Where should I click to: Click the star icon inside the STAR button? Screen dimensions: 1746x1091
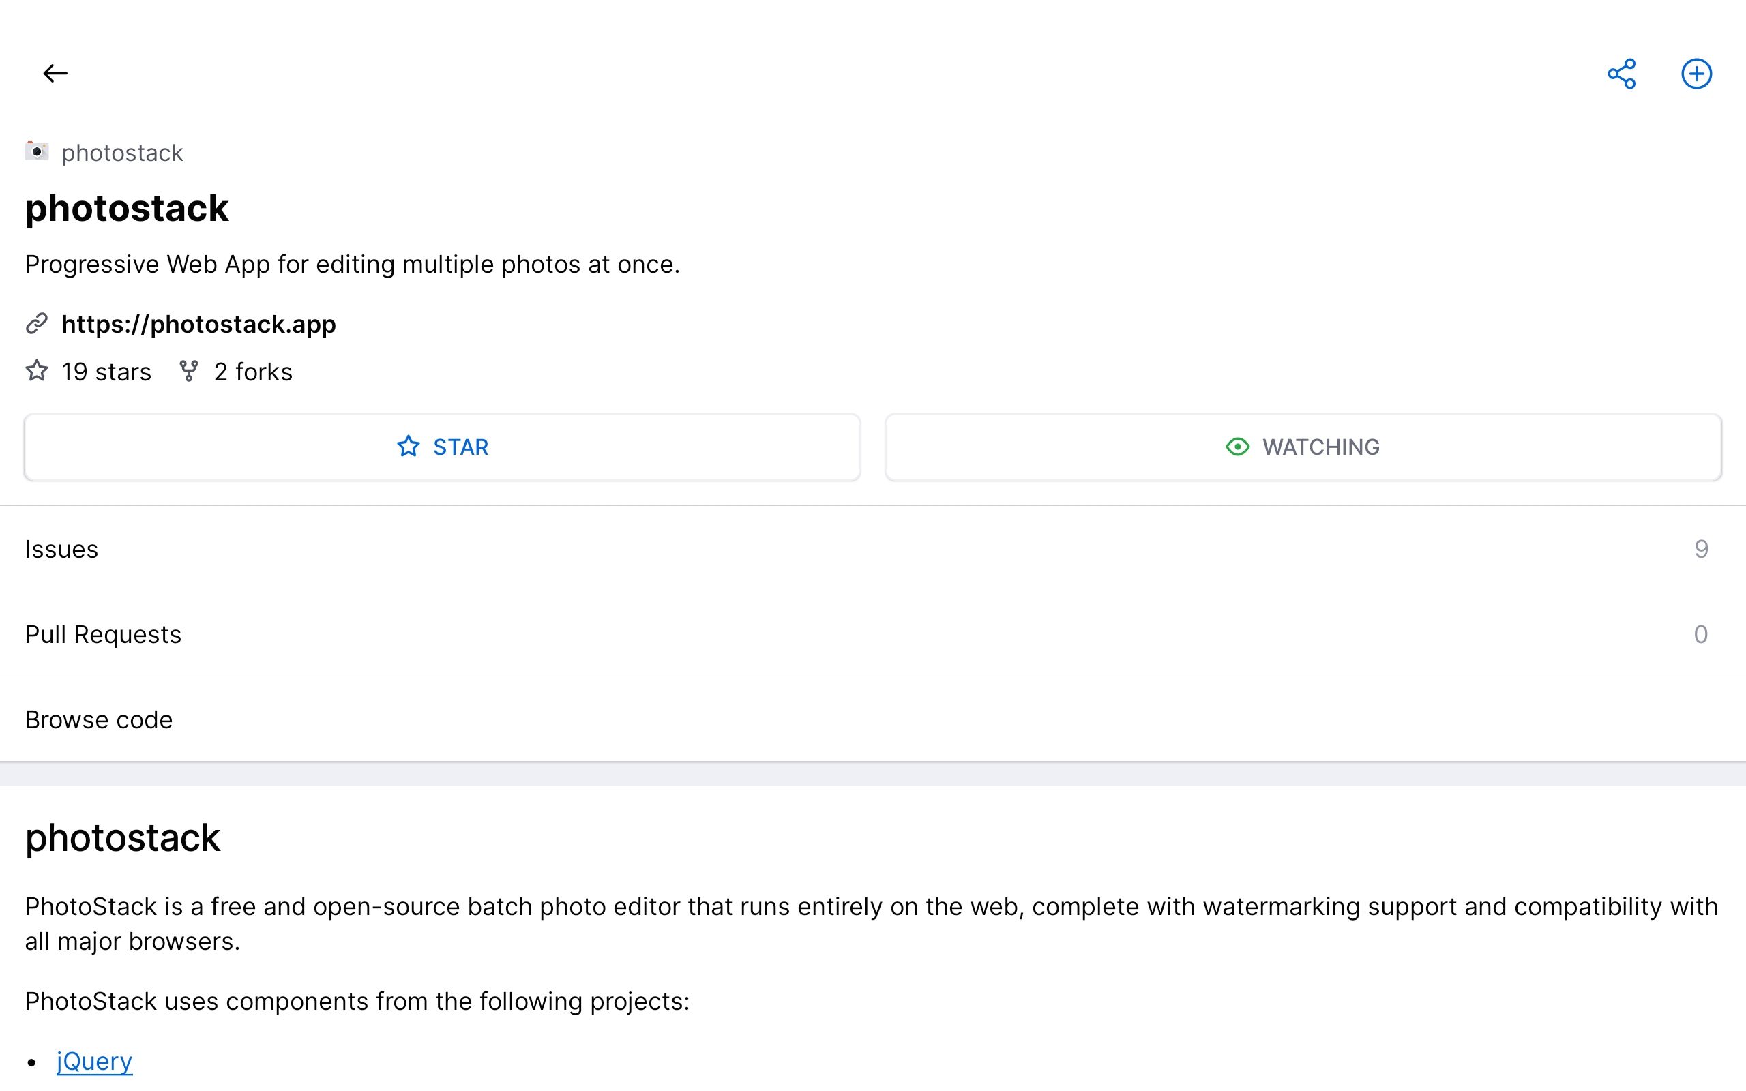[409, 447]
